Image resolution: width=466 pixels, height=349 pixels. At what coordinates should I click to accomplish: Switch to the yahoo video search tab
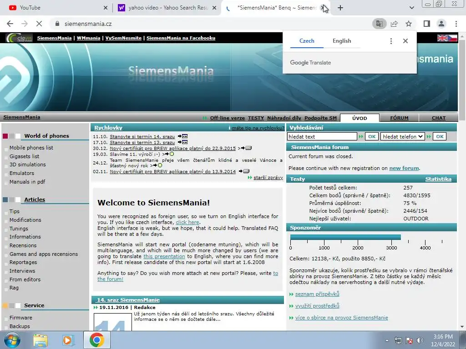[168, 8]
